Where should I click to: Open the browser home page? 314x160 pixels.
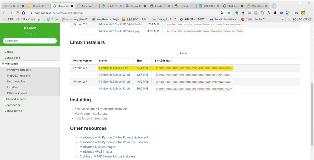pos(24,13)
